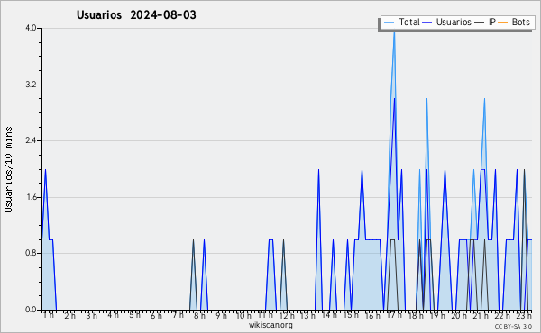541x333 pixels.
Task: Click the '2.4' y-axis value
Action: point(31,140)
